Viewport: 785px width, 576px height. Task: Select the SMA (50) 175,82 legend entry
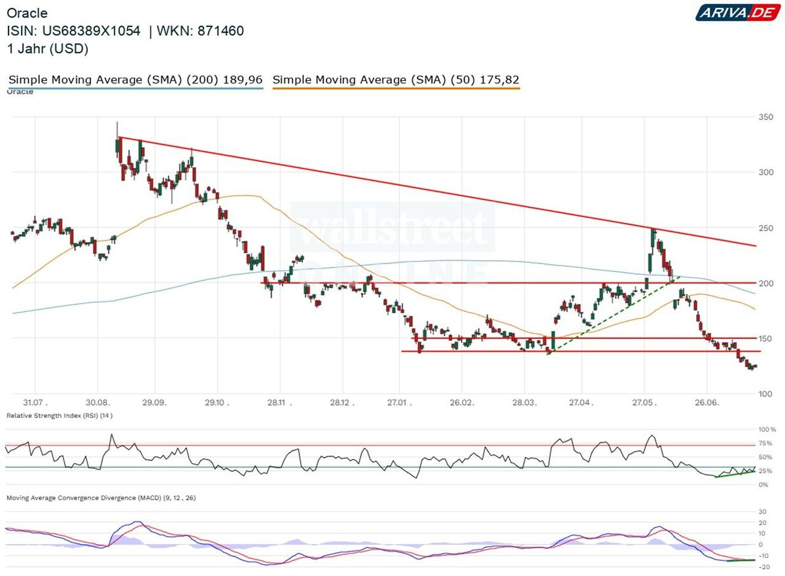(396, 80)
